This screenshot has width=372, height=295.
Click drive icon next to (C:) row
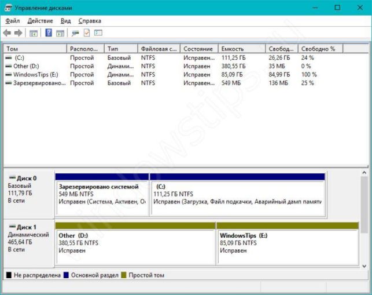pyautogui.click(x=9, y=57)
